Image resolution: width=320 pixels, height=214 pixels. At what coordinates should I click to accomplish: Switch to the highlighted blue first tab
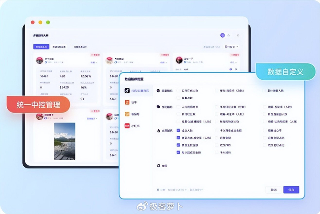click(41, 47)
